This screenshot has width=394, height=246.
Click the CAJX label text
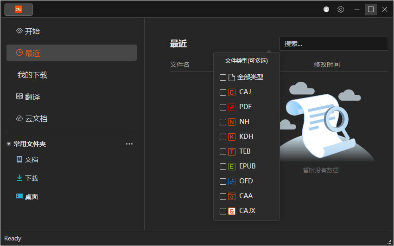click(x=247, y=211)
